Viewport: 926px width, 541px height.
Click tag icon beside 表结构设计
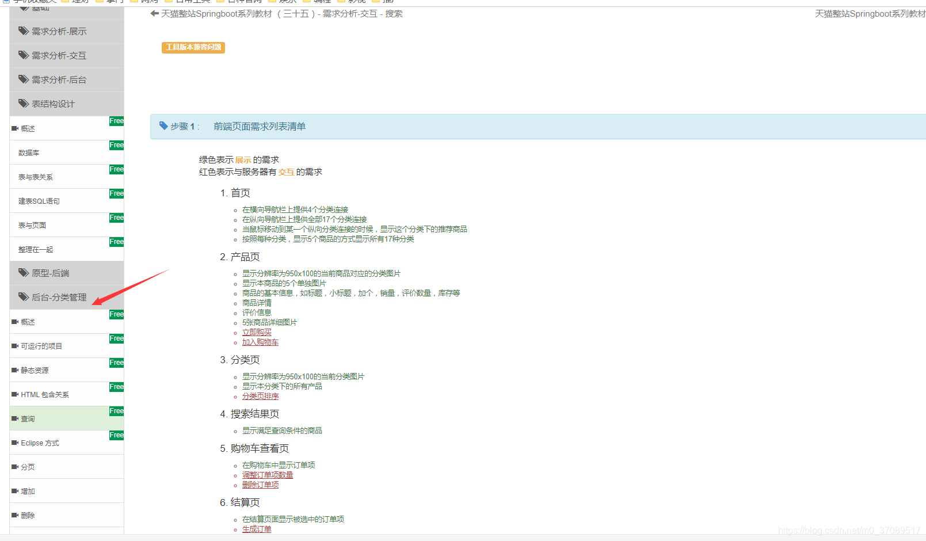pyautogui.click(x=24, y=104)
